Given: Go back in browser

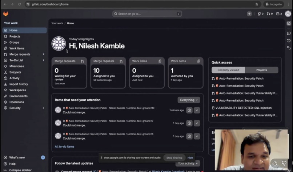Looking at the screenshot, I should [5, 4].
